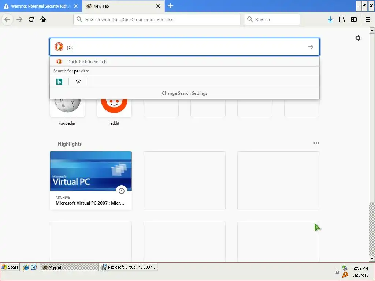Open the Downloads panel
Viewport: 375px width, 281px height.
coord(330,19)
